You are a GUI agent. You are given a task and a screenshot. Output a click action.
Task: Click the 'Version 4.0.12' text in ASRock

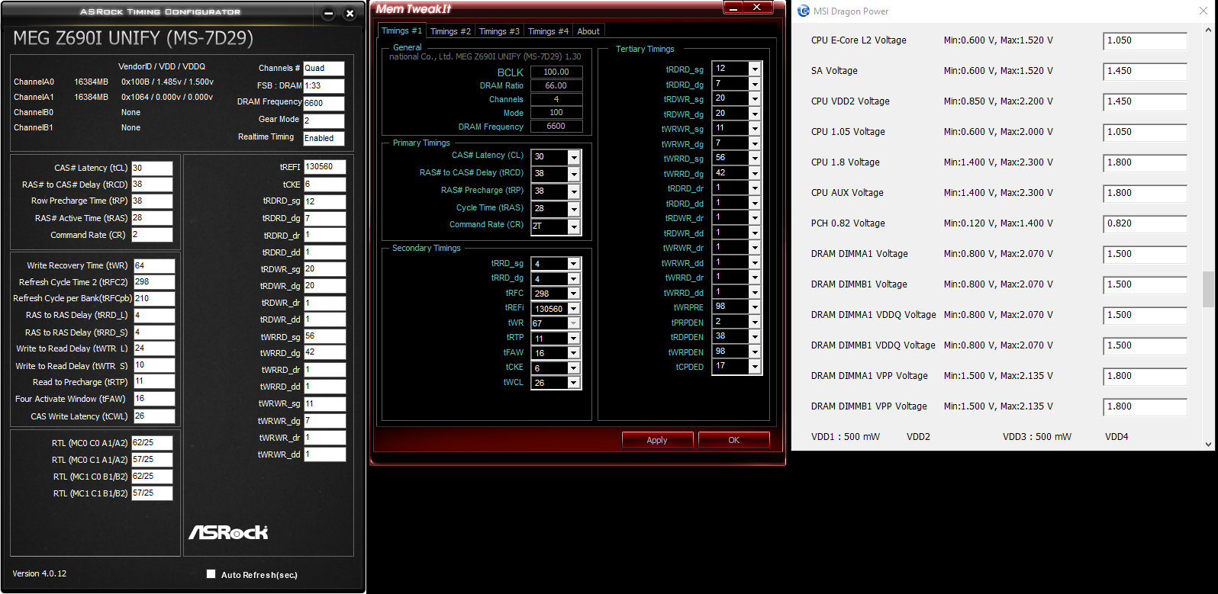click(x=40, y=573)
